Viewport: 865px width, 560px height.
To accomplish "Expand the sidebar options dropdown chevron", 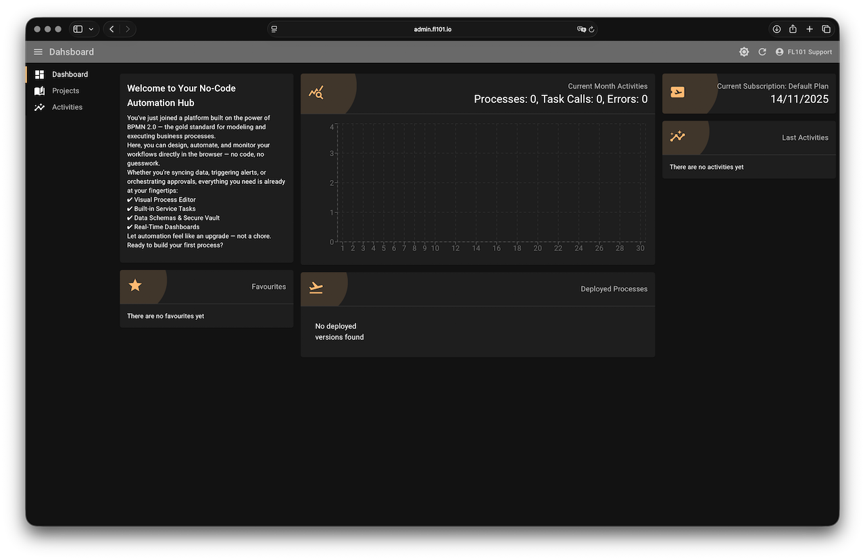I will click(91, 29).
